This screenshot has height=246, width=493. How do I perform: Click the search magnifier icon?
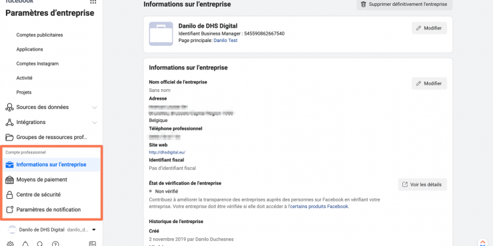pyautogui.click(x=40, y=244)
